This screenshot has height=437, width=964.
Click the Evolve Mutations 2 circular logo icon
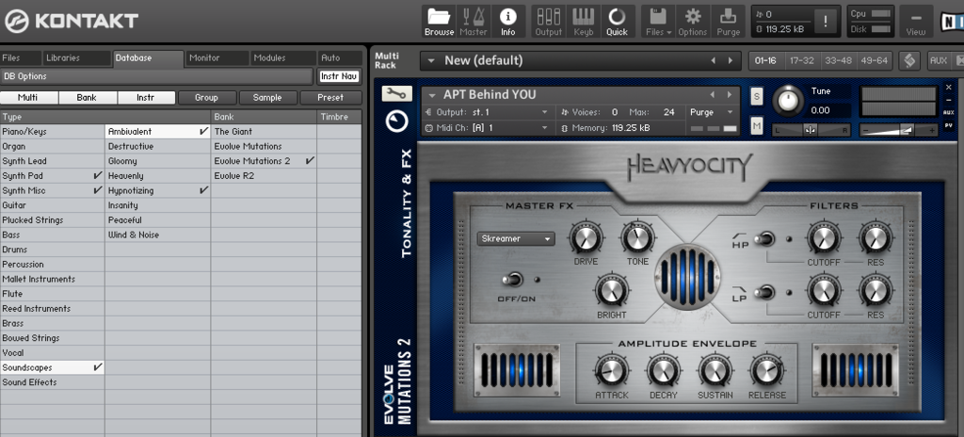point(397,121)
